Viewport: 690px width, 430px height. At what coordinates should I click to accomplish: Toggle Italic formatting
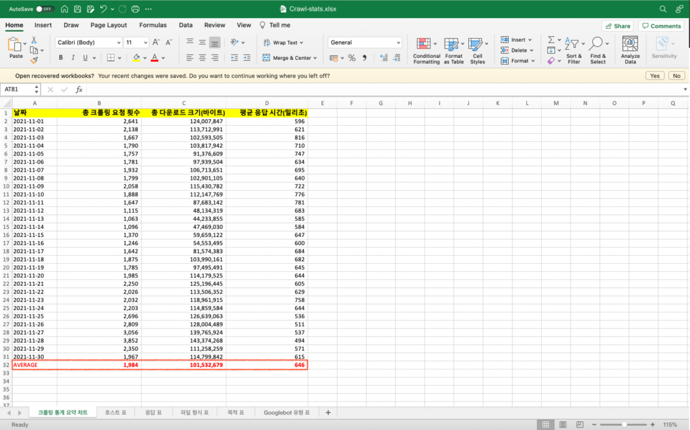[73, 58]
